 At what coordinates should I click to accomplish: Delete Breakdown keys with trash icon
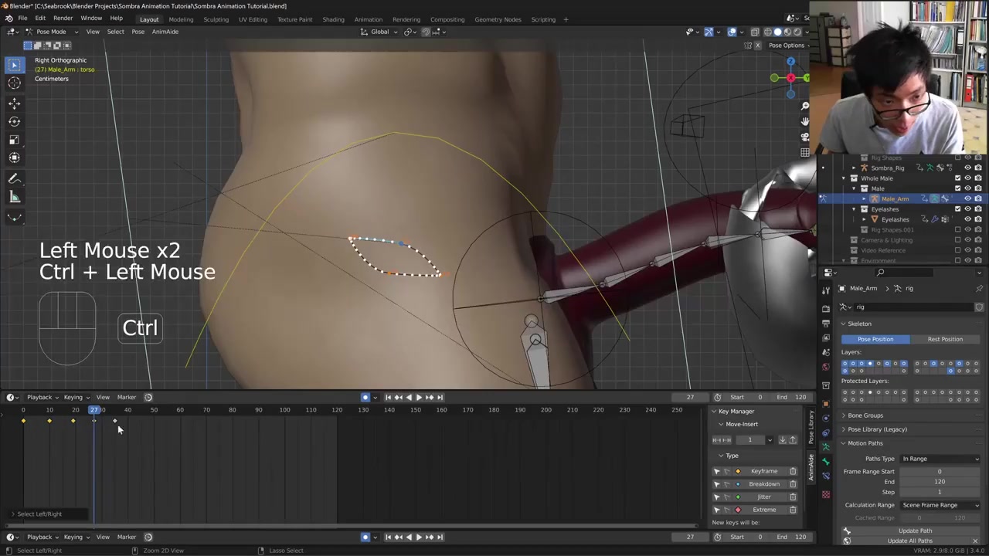793,484
